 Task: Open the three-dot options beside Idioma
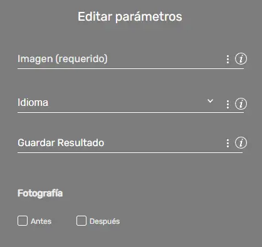coord(228,104)
